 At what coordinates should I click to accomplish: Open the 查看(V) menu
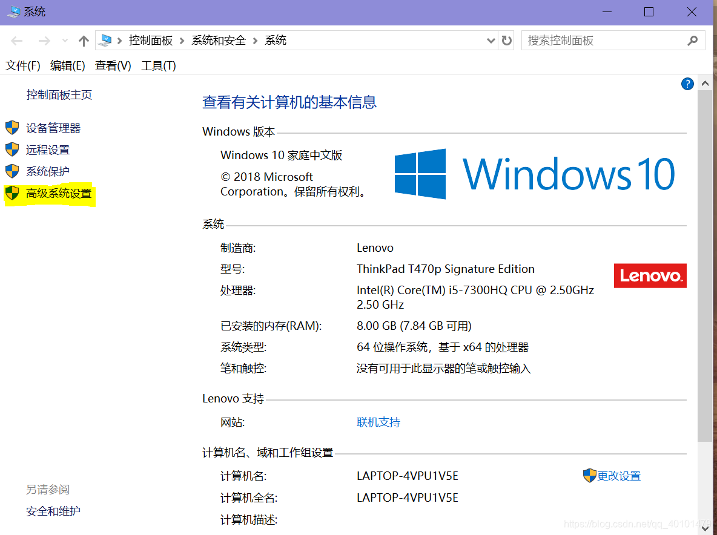point(113,66)
